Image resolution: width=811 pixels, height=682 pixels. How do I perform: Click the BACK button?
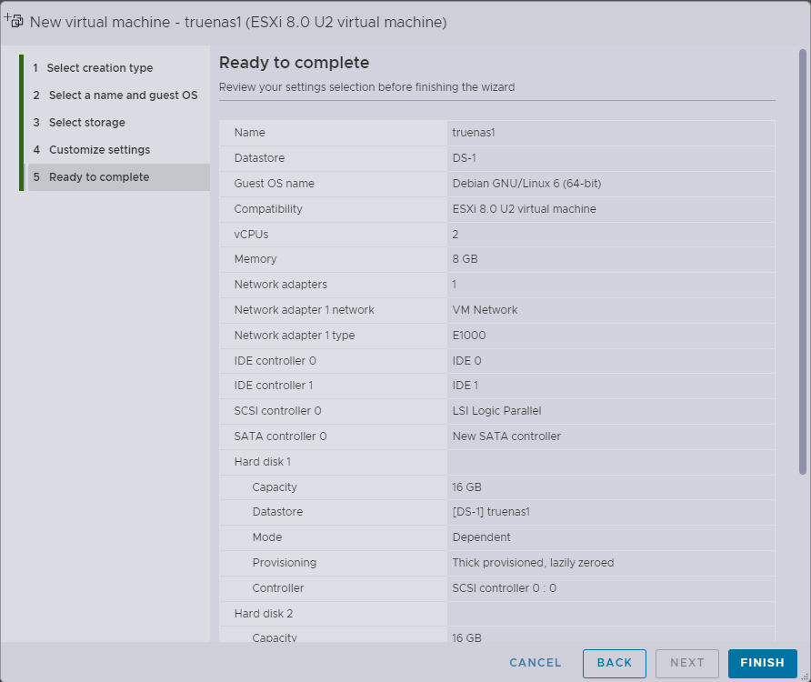614,663
